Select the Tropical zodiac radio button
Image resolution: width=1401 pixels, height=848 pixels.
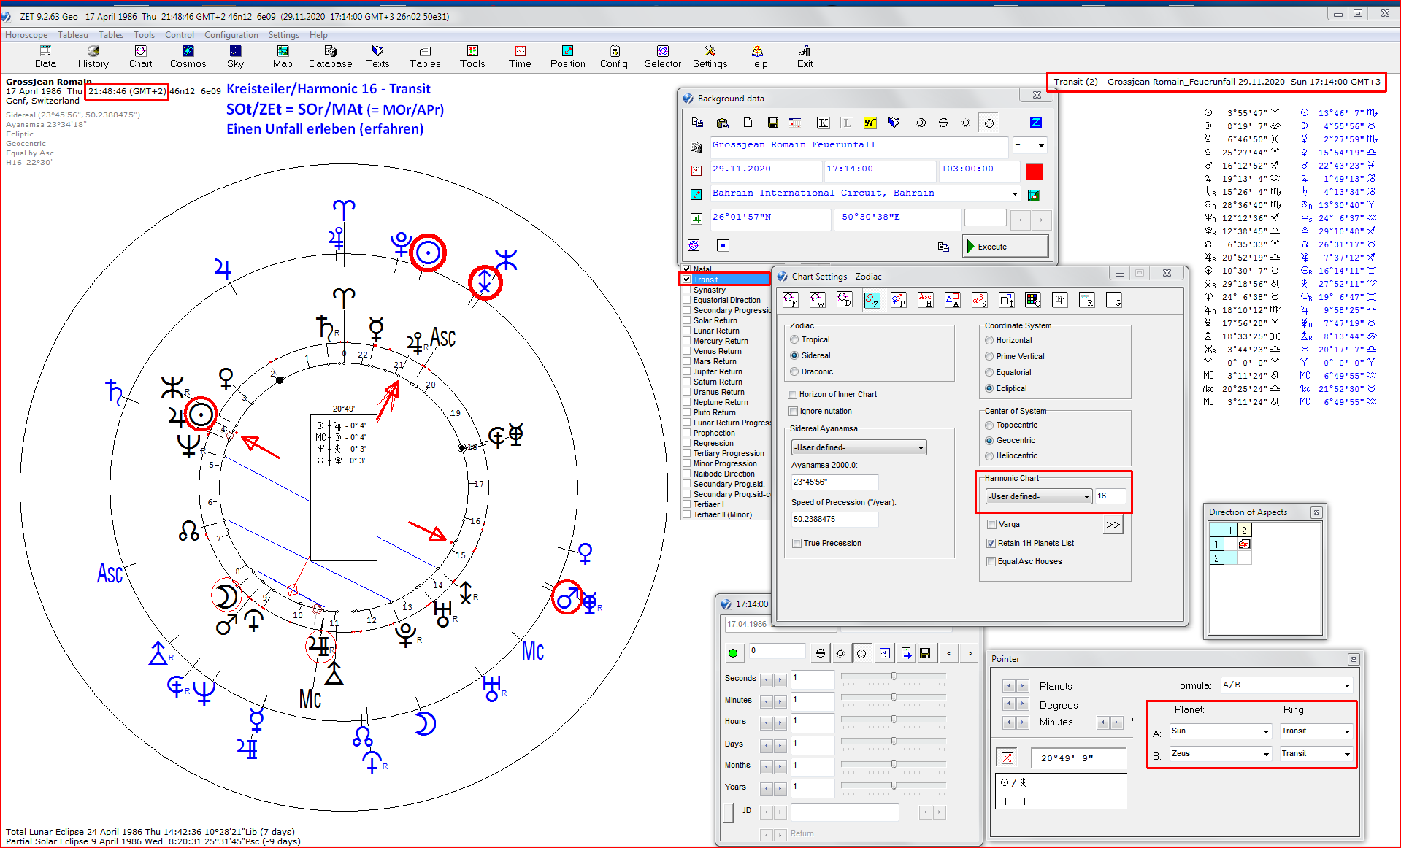(x=794, y=339)
